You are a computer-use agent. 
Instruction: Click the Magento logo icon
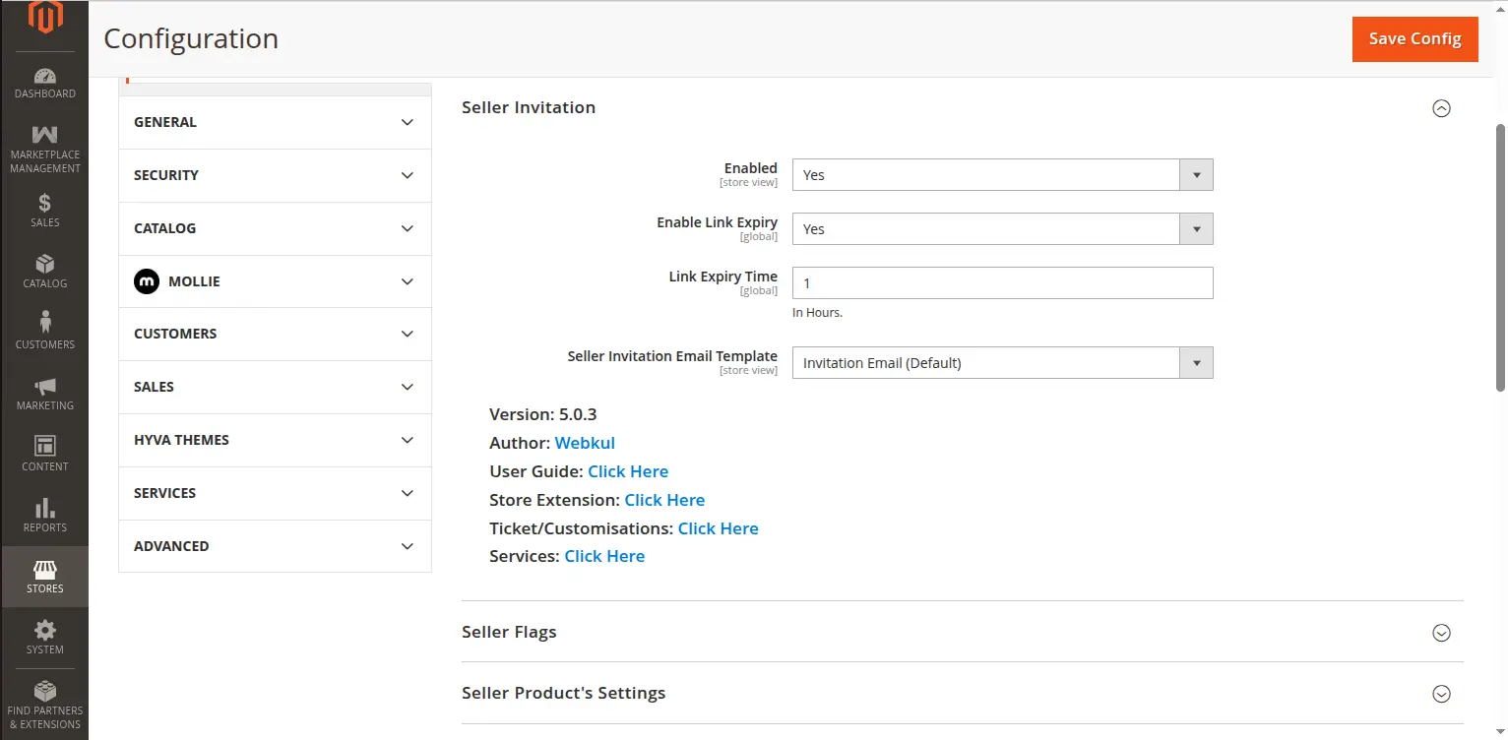[x=44, y=18]
